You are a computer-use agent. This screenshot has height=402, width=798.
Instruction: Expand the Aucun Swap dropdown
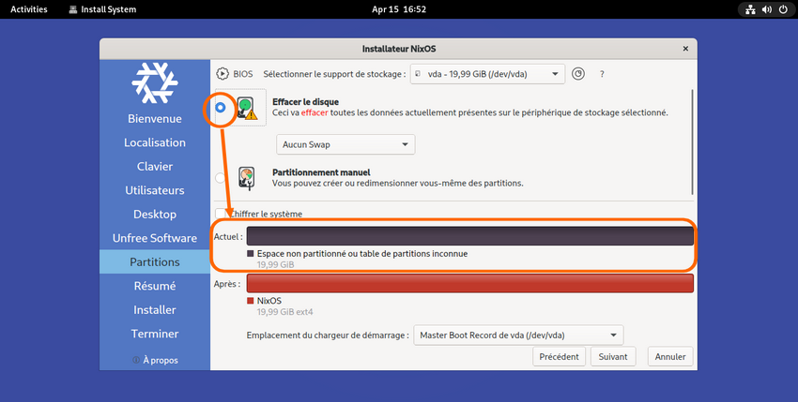(x=345, y=144)
